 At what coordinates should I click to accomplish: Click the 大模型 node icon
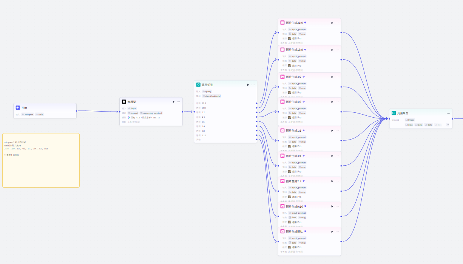point(124,102)
